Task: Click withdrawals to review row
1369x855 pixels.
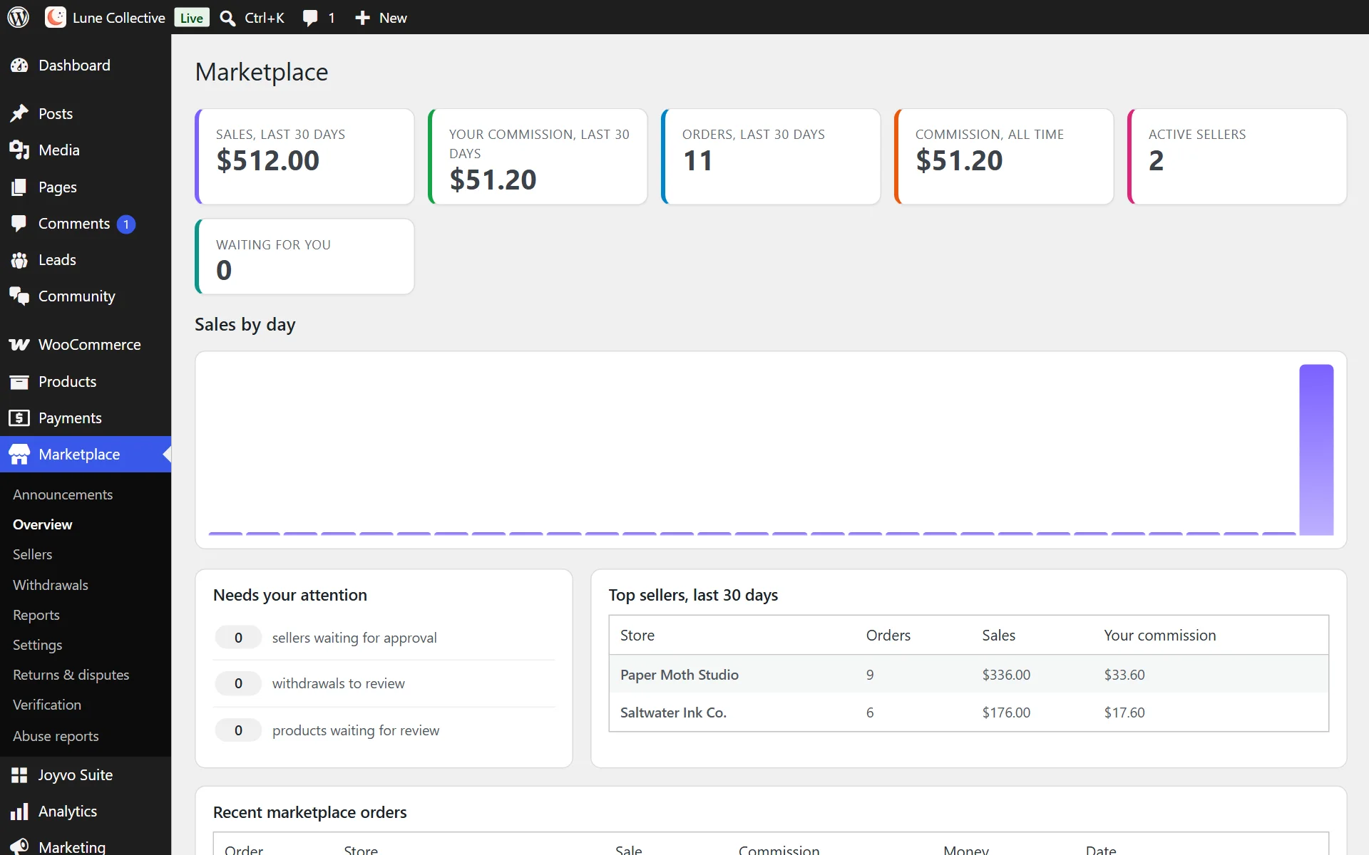Action: [384, 683]
